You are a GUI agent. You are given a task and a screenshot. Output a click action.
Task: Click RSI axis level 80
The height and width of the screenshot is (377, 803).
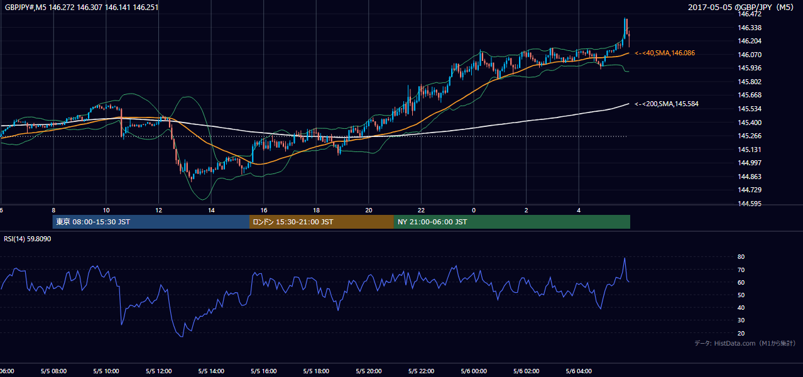pos(741,257)
